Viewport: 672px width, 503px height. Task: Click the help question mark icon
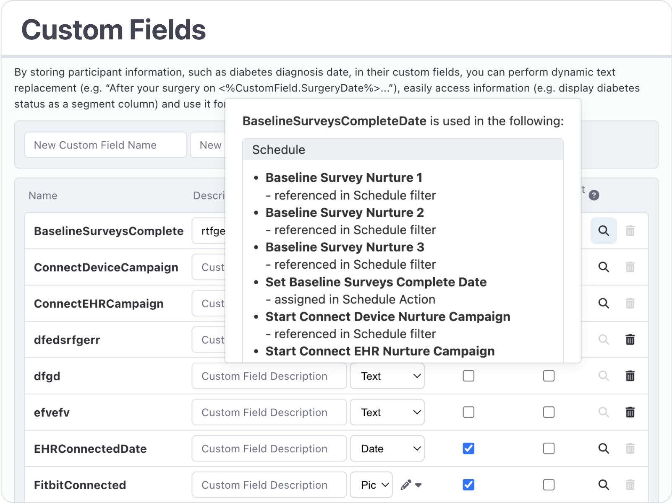pos(594,195)
